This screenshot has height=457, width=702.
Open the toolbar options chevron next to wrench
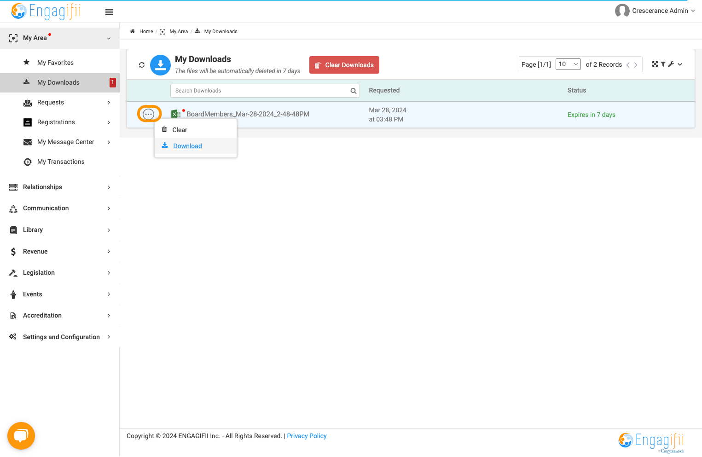coord(680,64)
